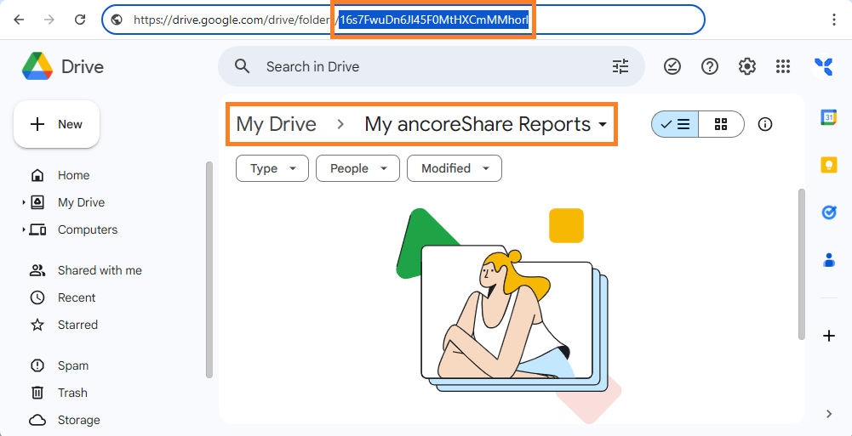852x436 pixels.
Task: Open Storage page
Action: pyautogui.click(x=79, y=420)
